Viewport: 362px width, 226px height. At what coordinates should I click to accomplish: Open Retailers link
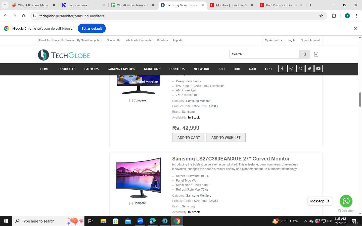coord(162,40)
